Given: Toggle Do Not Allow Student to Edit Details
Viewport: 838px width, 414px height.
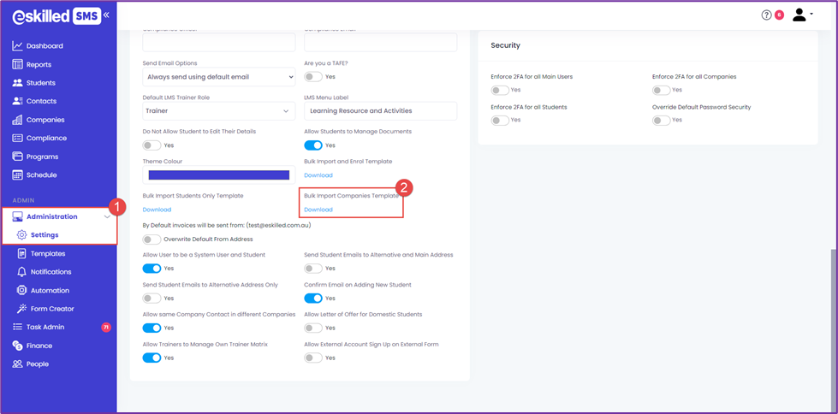Looking at the screenshot, I should click(152, 145).
